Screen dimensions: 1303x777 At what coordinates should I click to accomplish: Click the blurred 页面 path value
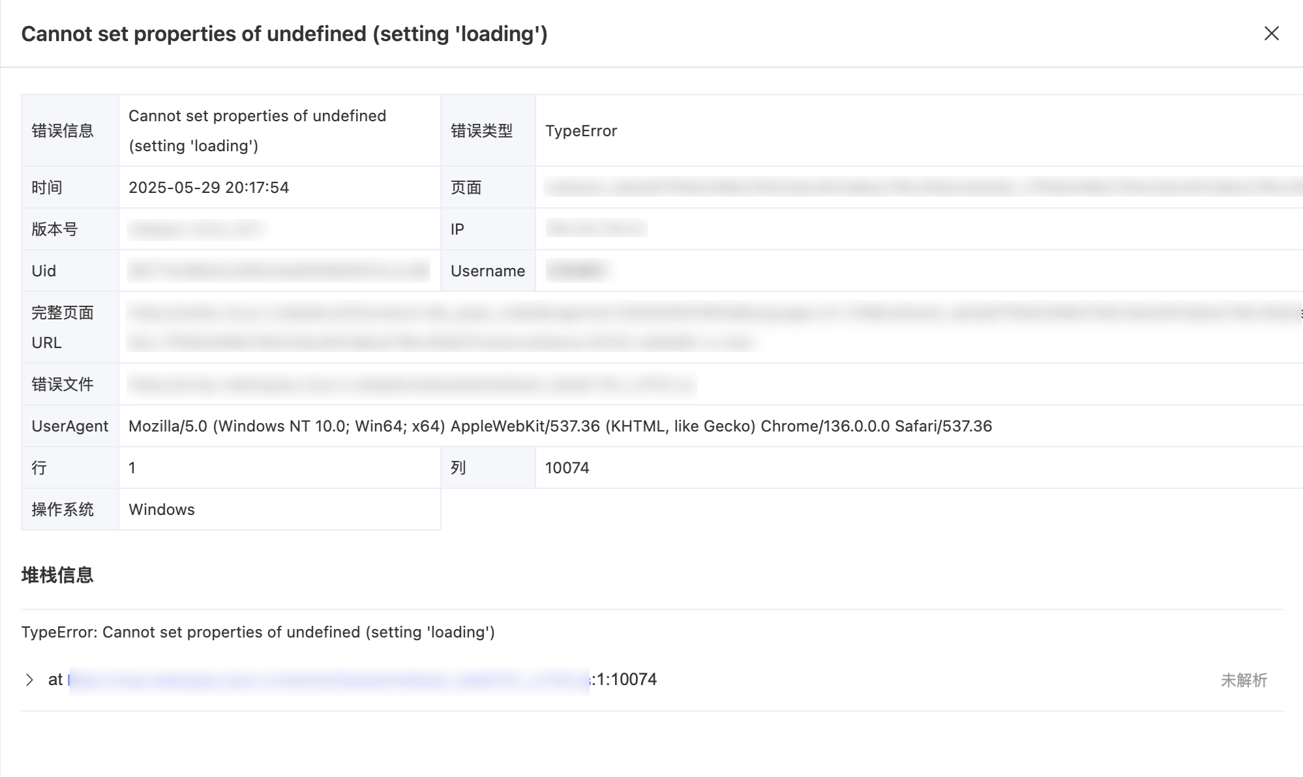click(923, 188)
